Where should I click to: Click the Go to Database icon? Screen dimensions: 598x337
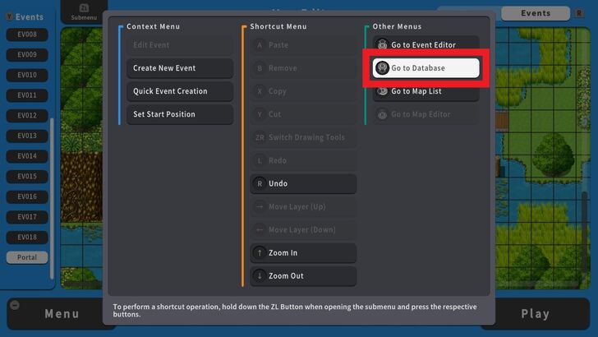pyautogui.click(x=382, y=68)
